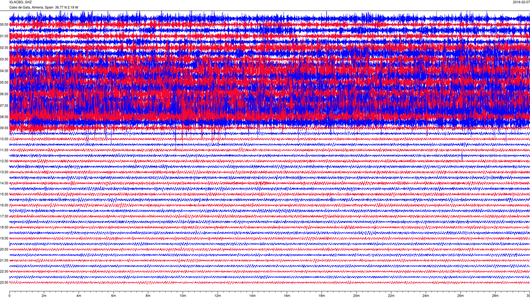Pick the 05:30 time row label

tap(4, 82)
